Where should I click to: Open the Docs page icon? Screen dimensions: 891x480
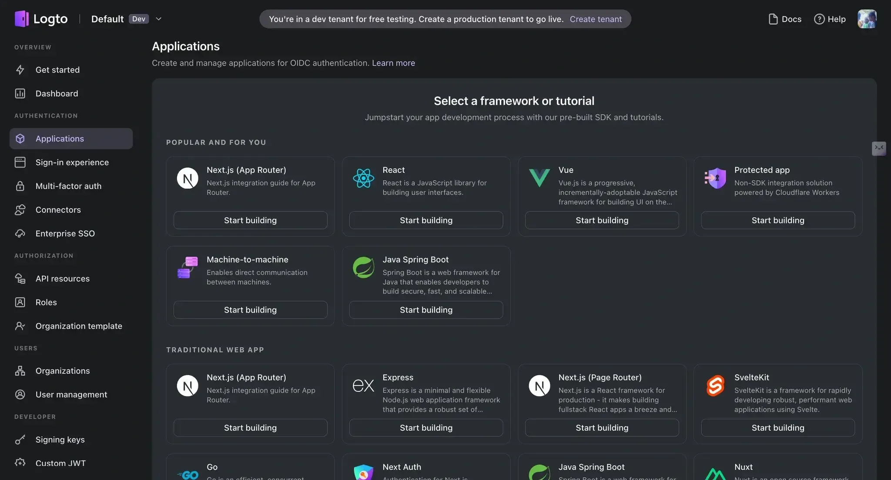[x=773, y=19]
